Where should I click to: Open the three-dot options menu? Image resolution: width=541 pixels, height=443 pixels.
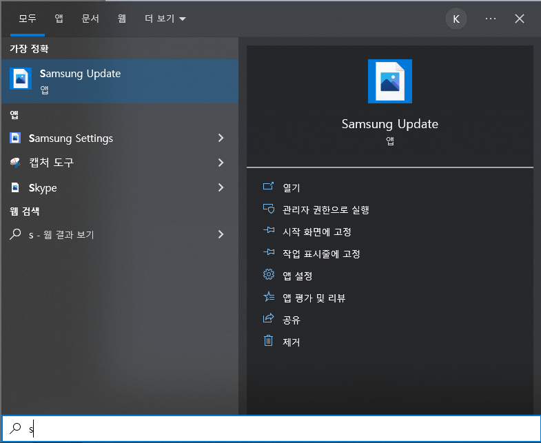pyautogui.click(x=490, y=19)
